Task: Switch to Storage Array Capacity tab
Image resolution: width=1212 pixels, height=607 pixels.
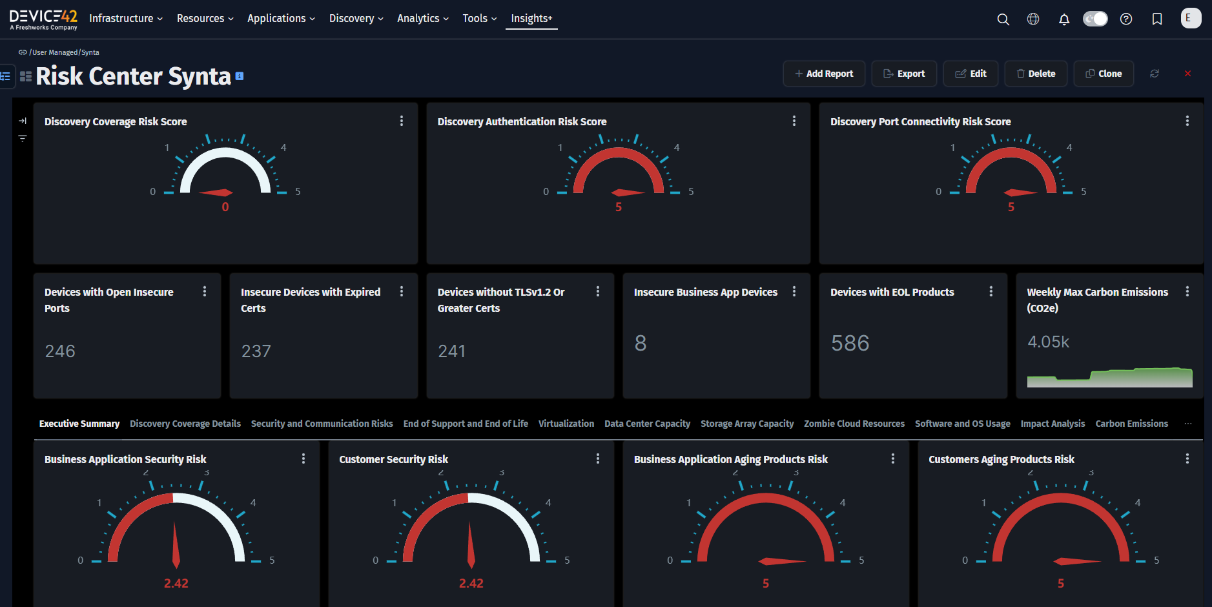Action: pos(747,424)
